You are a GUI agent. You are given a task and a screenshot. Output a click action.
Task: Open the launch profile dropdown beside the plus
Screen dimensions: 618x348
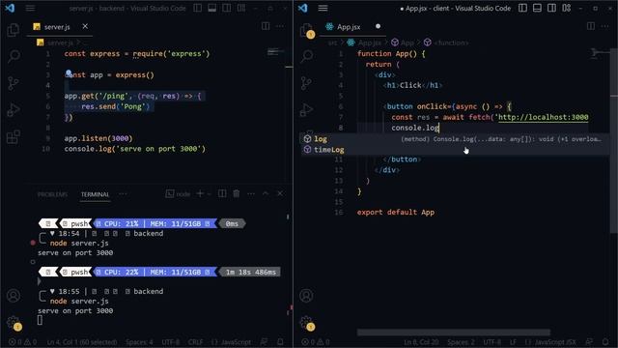(209, 193)
